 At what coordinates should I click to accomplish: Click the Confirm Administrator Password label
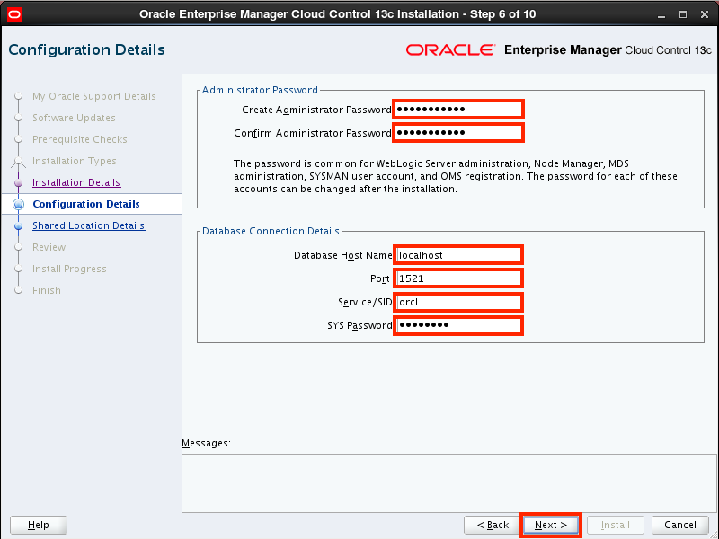coord(312,133)
